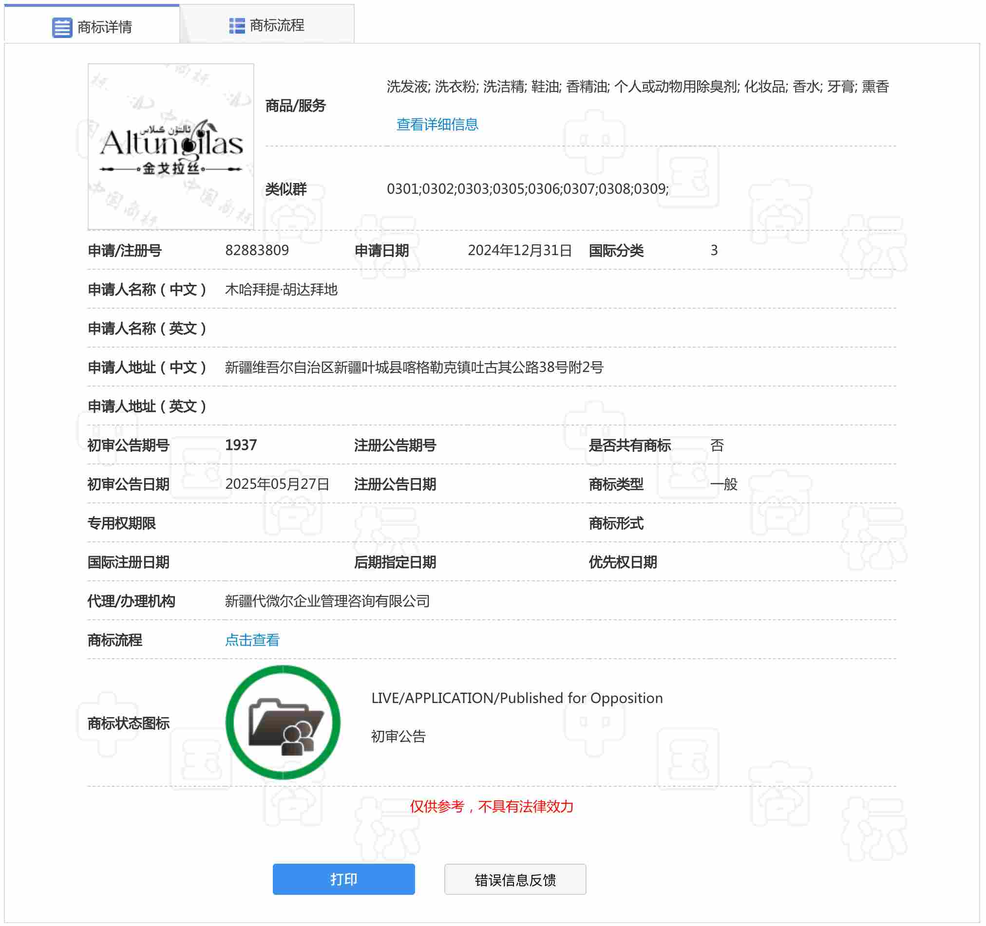Click the agency name 新疆代微尔企业管理咨询有限公司
Image resolution: width=986 pixels, height=926 pixels.
pyautogui.click(x=327, y=601)
